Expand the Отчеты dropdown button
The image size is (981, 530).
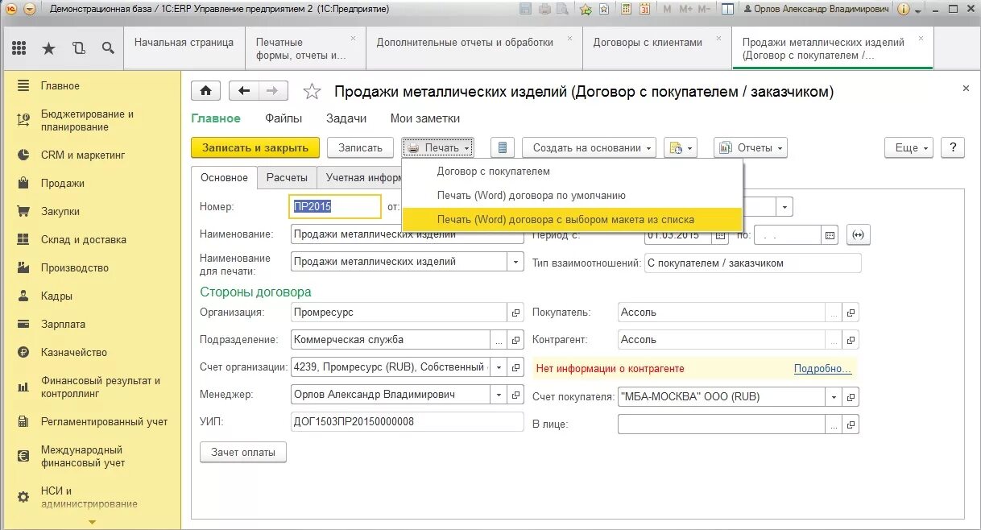click(750, 147)
